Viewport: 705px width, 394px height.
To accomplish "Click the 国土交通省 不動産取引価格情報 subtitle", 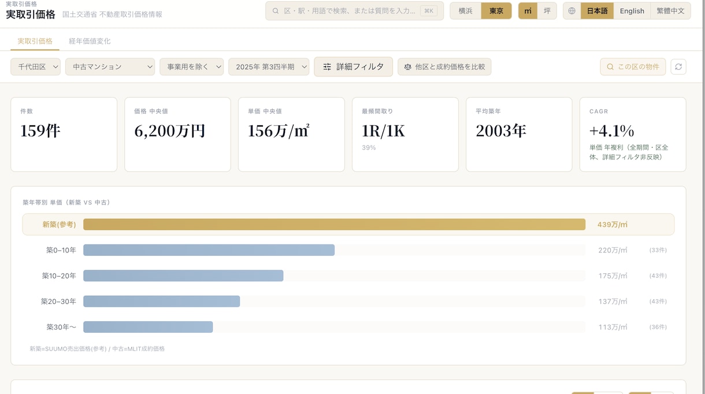I will (112, 14).
